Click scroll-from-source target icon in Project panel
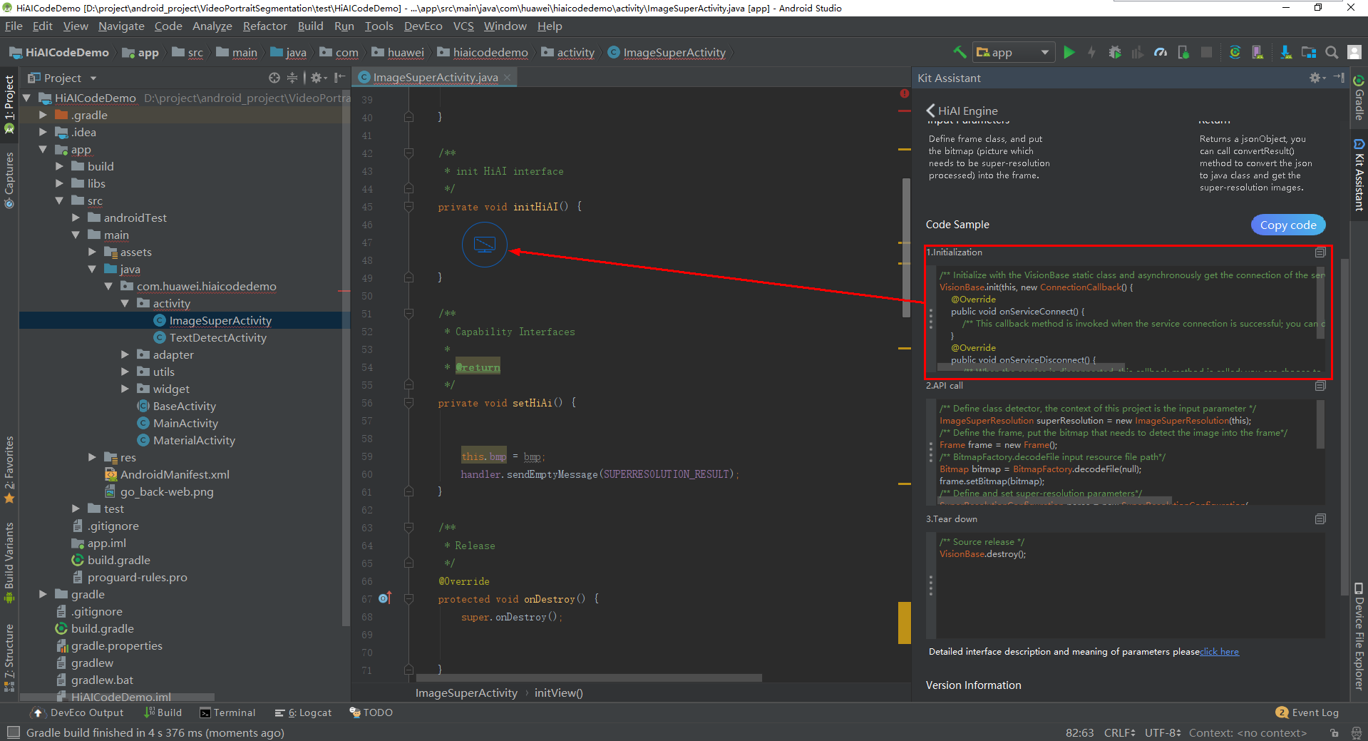 [274, 78]
